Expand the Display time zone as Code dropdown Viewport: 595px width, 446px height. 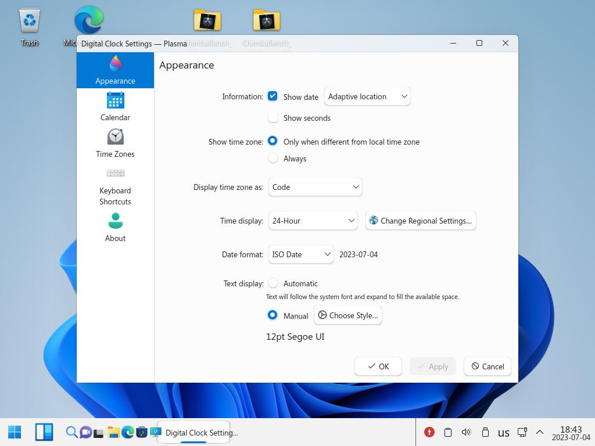click(315, 187)
